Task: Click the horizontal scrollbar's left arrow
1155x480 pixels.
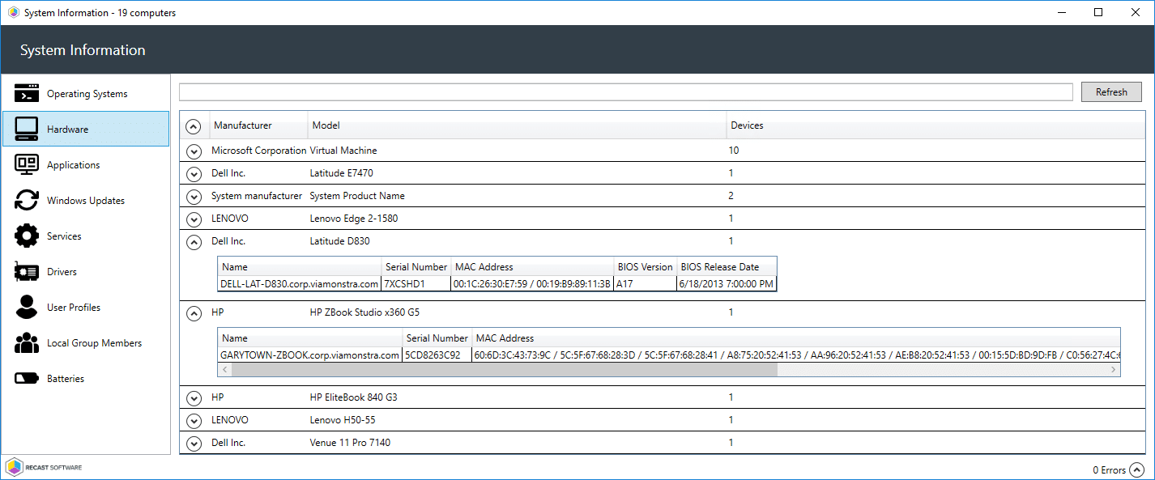Action: (x=225, y=369)
